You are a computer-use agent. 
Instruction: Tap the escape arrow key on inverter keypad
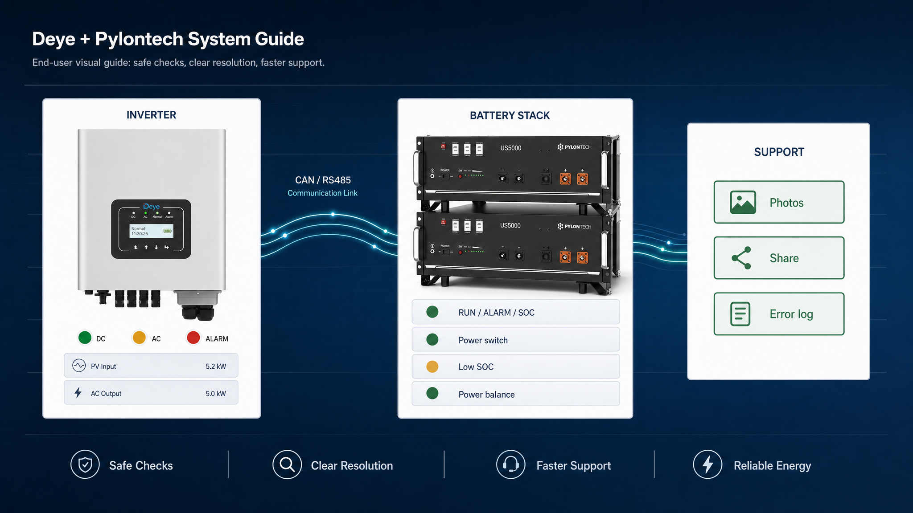(x=136, y=247)
